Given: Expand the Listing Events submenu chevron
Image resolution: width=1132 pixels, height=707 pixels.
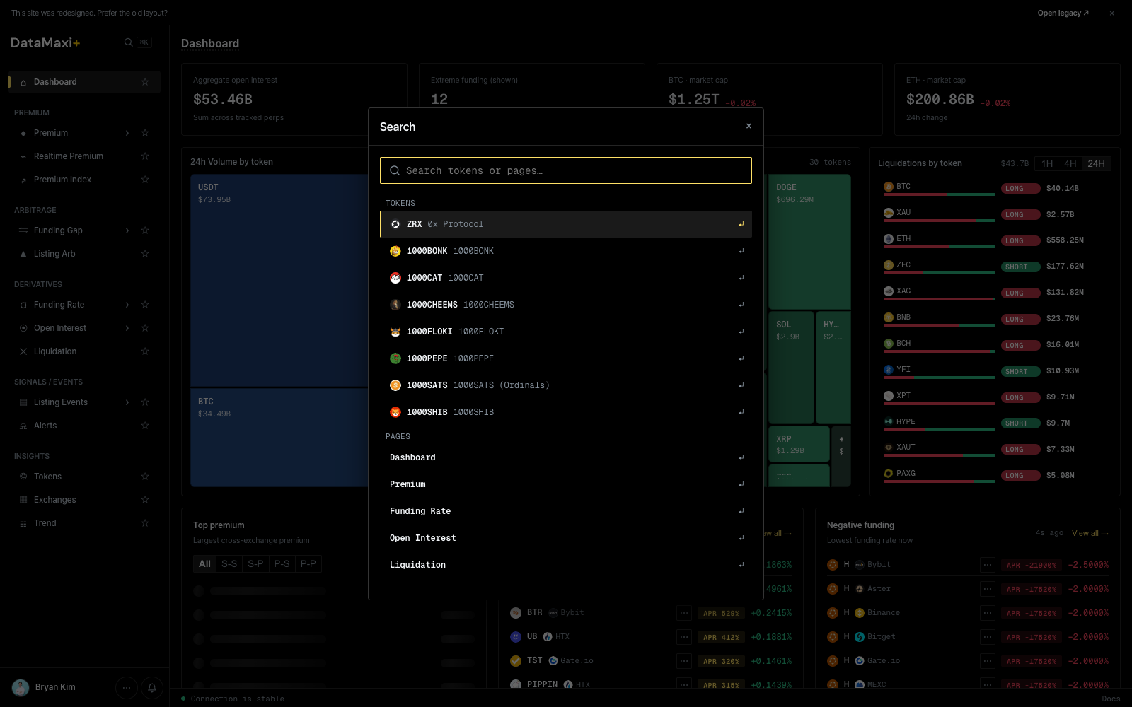Looking at the screenshot, I should coord(127,402).
